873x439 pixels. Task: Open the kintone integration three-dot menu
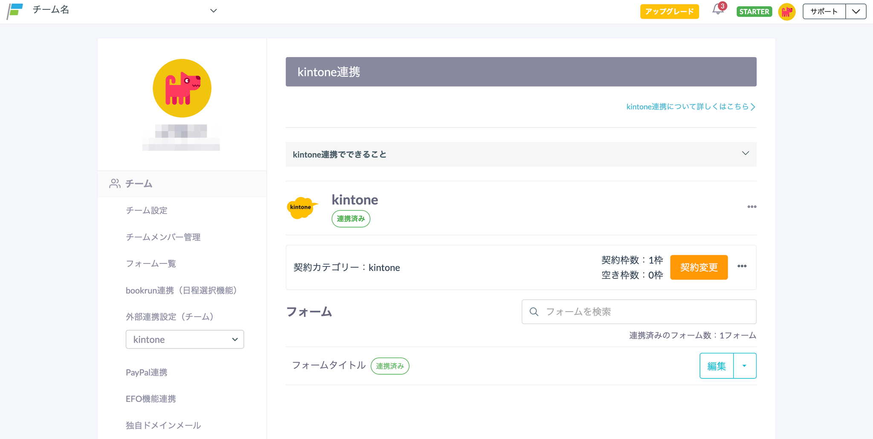coord(752,207)
